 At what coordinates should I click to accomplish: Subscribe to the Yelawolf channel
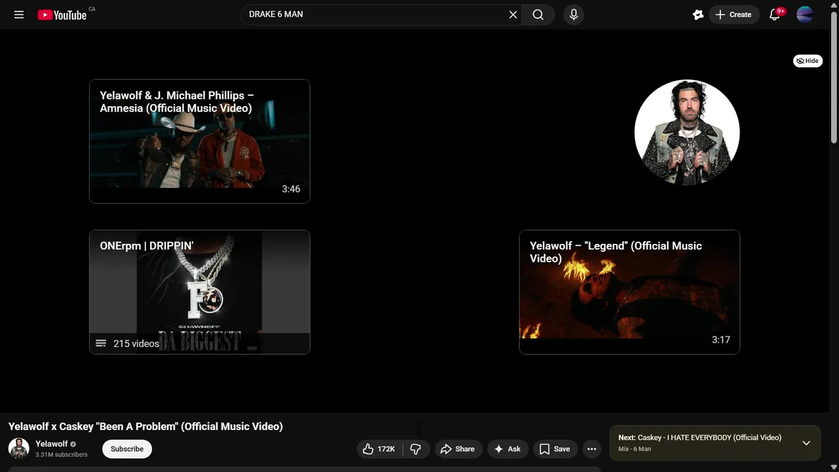click(127, 449)
